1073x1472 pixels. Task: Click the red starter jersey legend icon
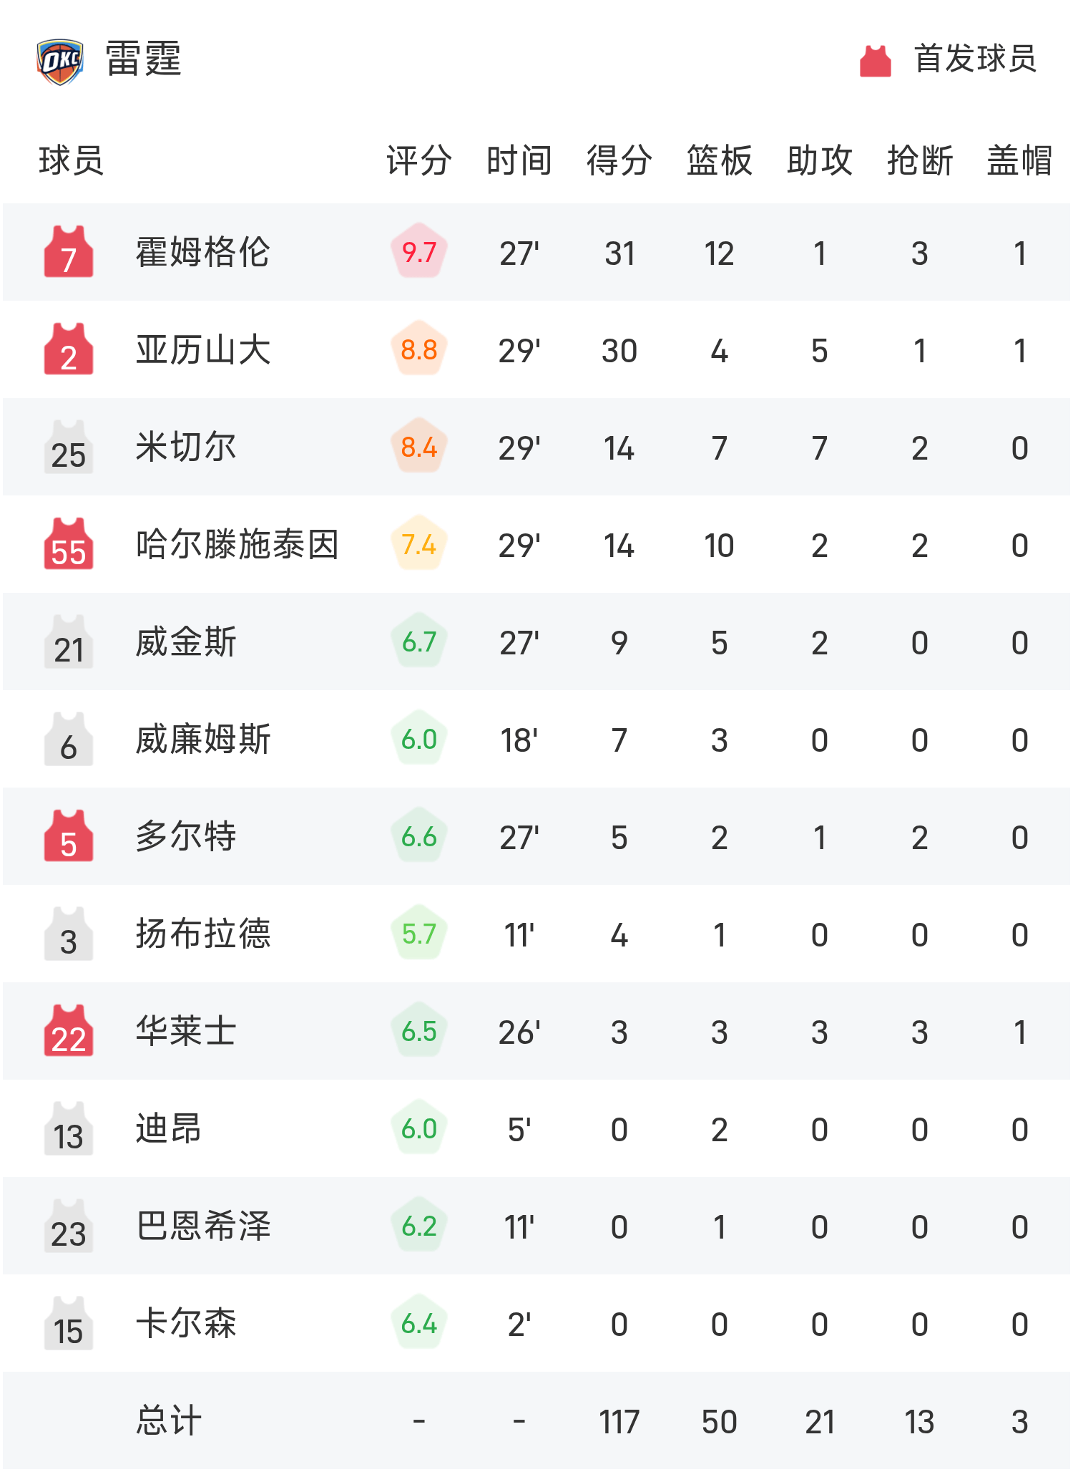tap(875, 62)
